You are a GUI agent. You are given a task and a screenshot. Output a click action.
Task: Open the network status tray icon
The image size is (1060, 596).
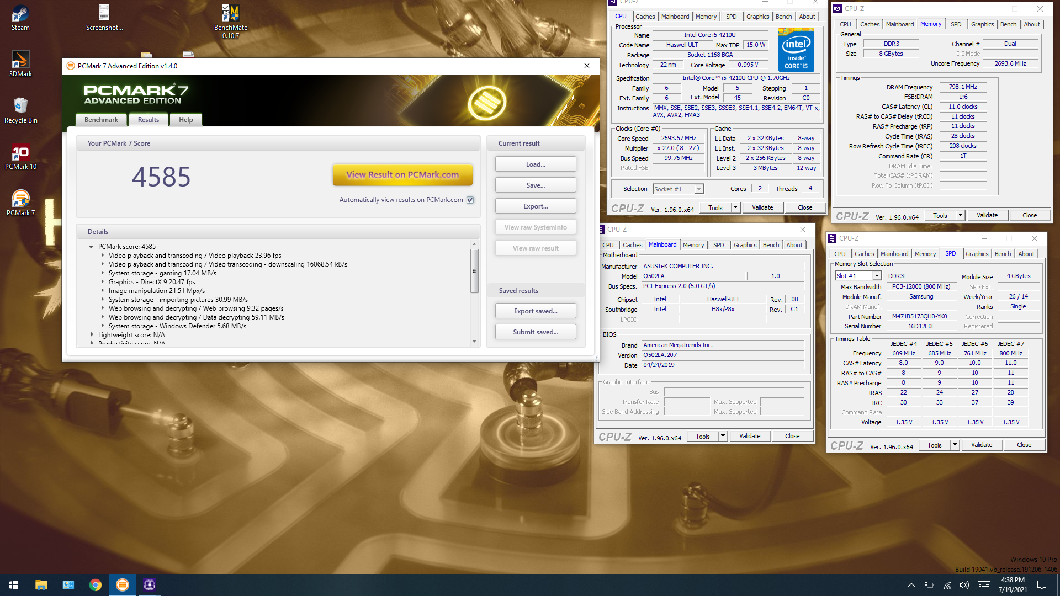click(x=947, y=585)
